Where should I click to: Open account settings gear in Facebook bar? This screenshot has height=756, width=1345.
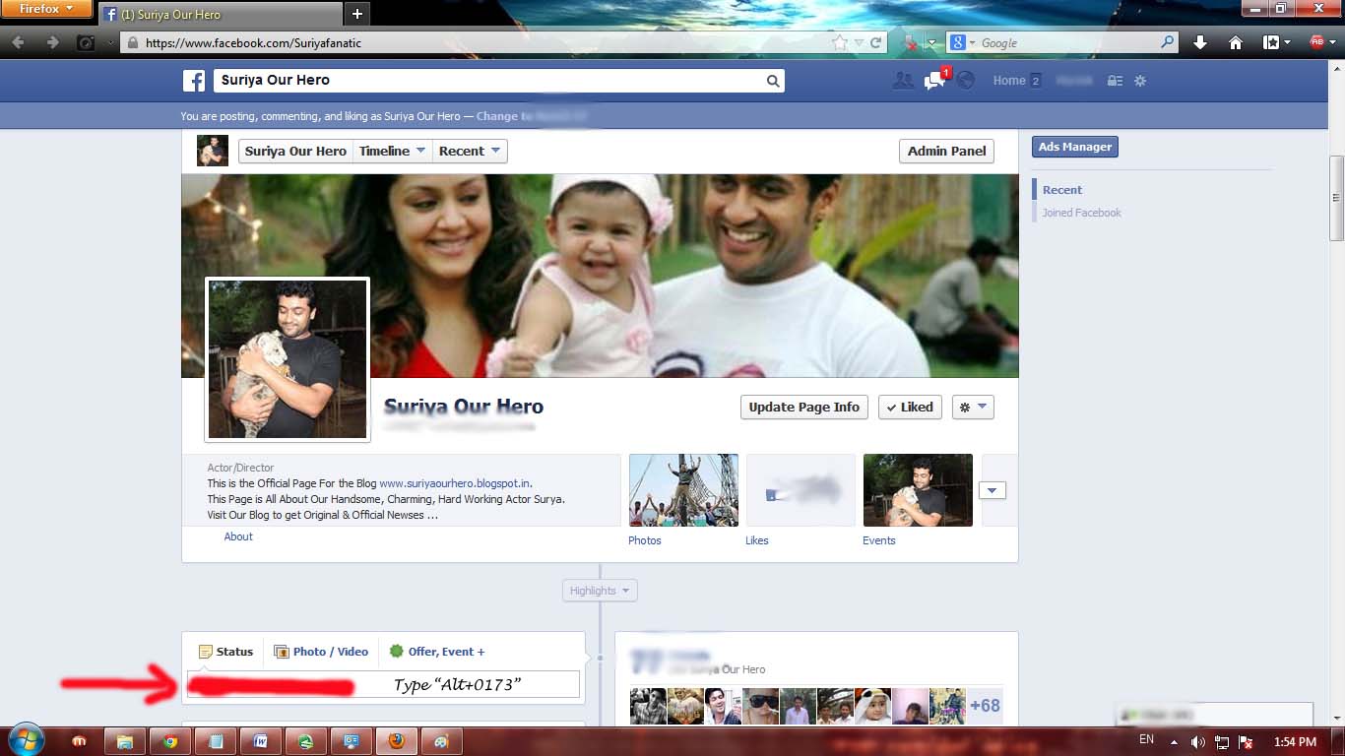tap(1140, 81)
